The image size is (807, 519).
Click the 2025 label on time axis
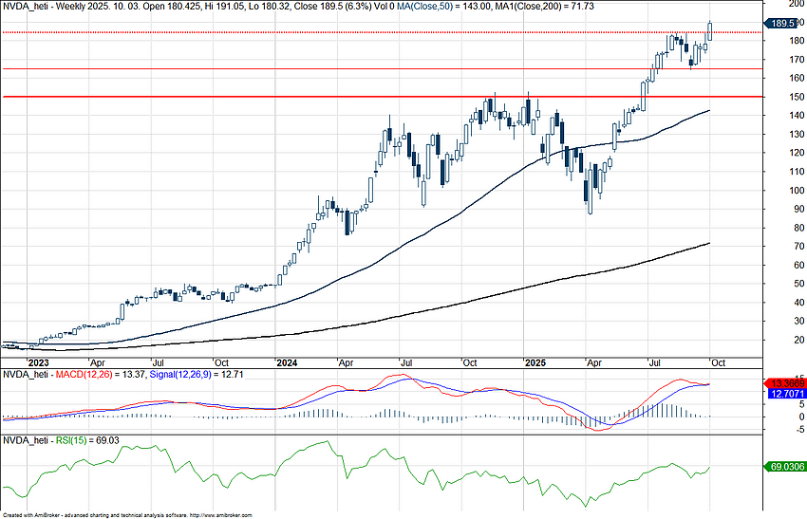click(535, 362)
